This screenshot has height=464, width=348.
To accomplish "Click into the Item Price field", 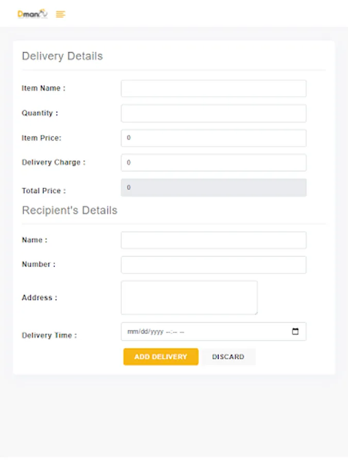I will coord(213,138).
